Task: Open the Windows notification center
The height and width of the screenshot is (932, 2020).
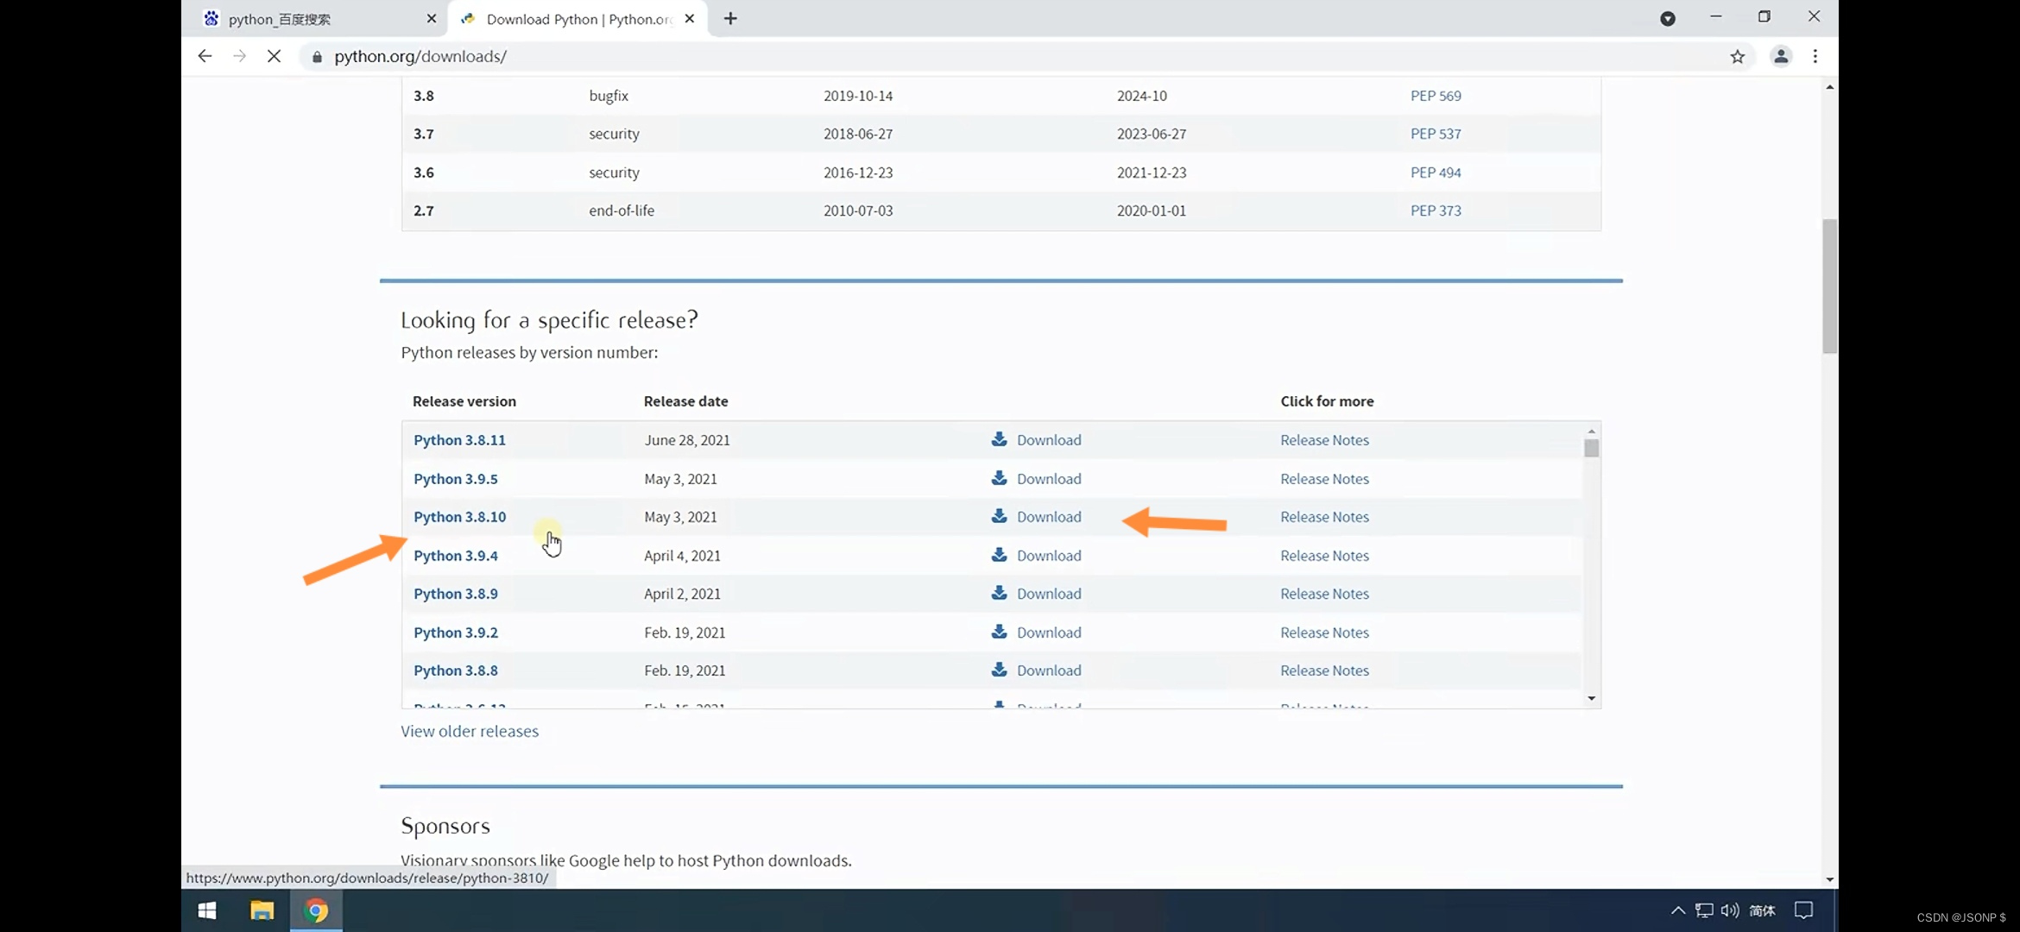Action: (1803, 910)
